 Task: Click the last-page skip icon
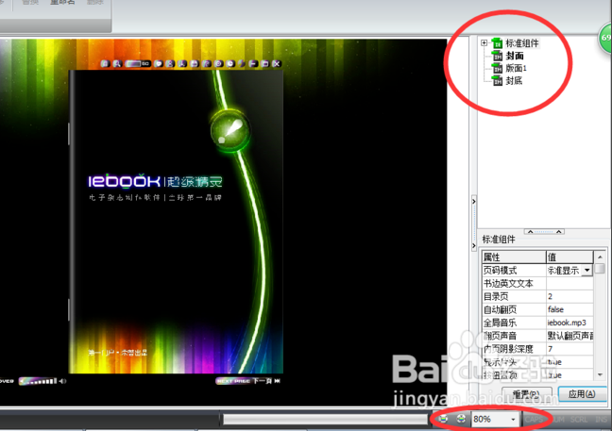[278, 381]
